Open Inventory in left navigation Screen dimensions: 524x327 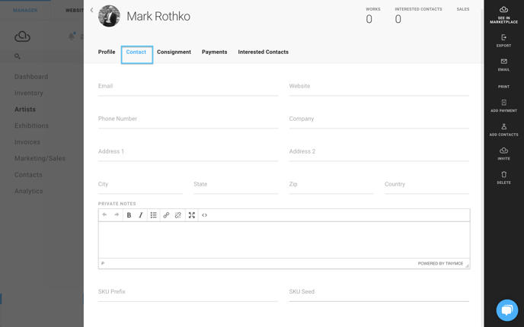tap(29, 93)
